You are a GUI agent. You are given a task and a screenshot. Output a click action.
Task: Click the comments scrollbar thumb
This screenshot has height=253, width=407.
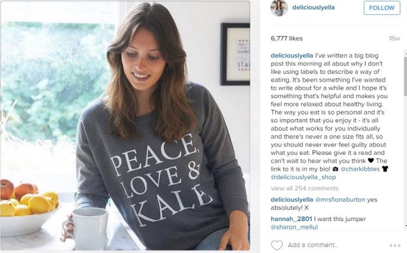pyautogui.click(x=405, y=76)
